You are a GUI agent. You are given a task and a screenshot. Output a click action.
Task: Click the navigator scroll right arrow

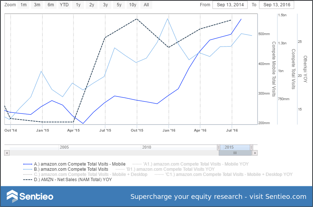(255, 153)
